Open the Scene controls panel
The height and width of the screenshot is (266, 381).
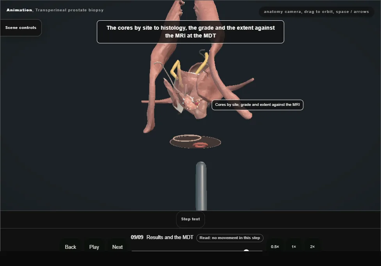click(21, 28)
